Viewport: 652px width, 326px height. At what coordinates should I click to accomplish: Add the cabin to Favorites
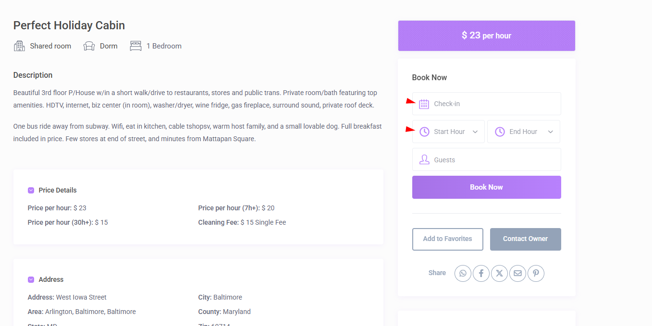[447, 239]
